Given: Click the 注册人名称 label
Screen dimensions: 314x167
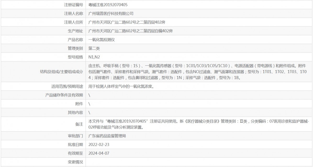Looking at the screenshot, I should point(74,13).
